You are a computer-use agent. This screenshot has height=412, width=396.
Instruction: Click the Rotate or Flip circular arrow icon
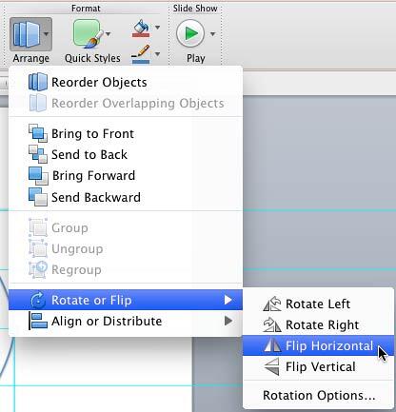(38, 300)
